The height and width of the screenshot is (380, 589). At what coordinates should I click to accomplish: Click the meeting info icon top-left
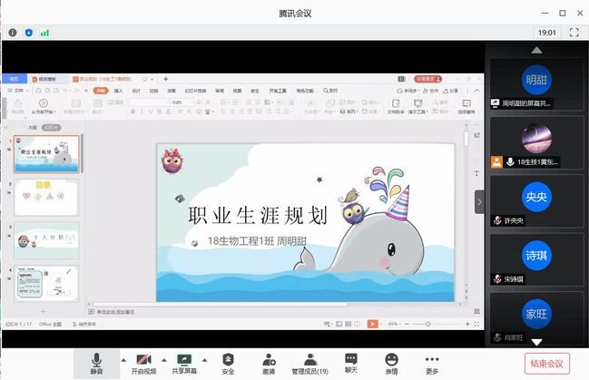tap(13, 33)
